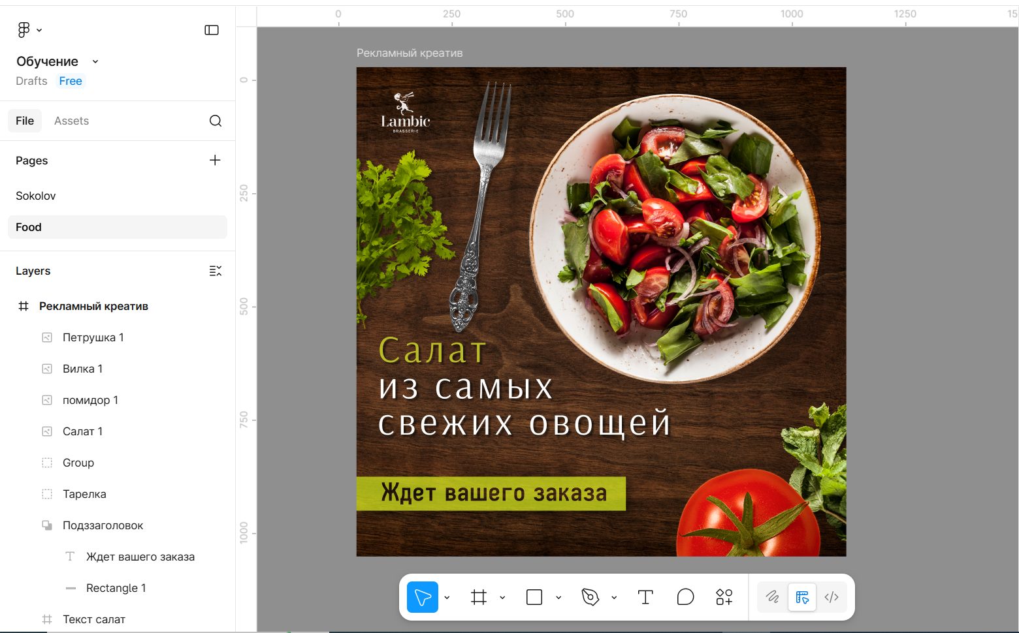
Task: Click the fork image on canvas
Action: tap(480, 206)
